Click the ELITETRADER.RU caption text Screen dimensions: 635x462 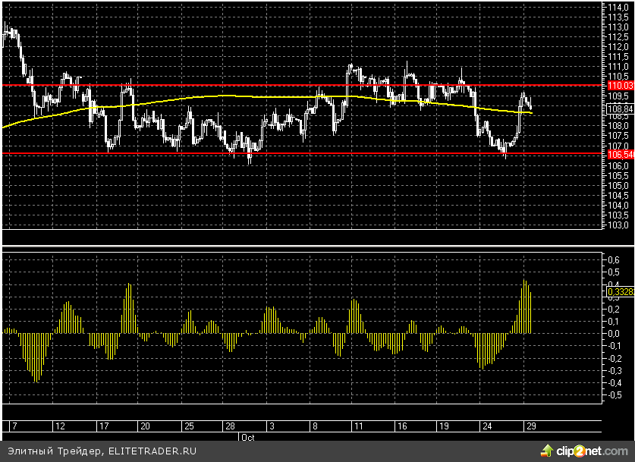(152, 451)
